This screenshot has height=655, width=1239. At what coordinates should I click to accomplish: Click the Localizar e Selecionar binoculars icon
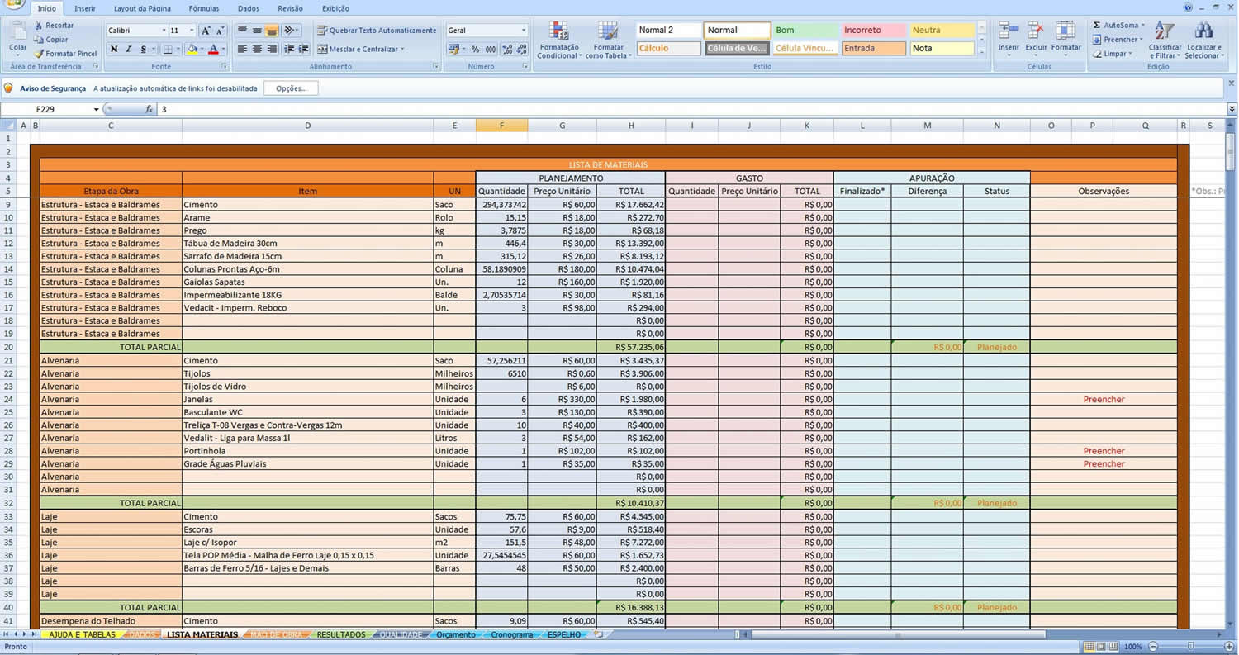pos(1203,32)
